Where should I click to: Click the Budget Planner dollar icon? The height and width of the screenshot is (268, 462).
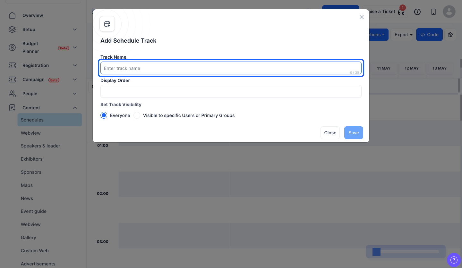pos(12,47)
